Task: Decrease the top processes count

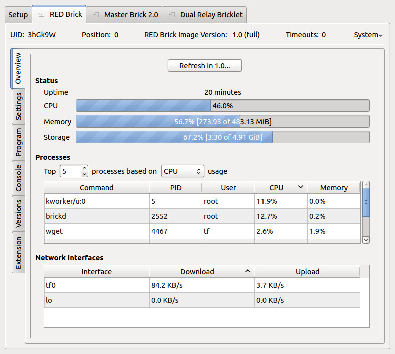Action: click(85, 174)
